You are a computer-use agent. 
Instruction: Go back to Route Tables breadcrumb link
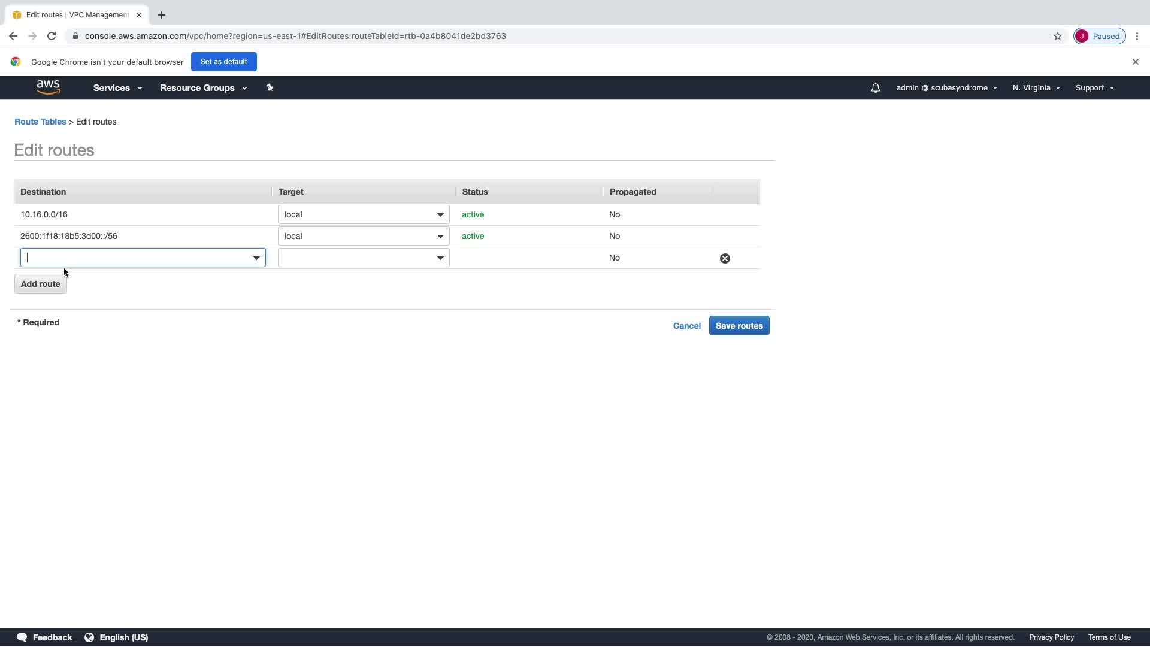coord(40,122)
